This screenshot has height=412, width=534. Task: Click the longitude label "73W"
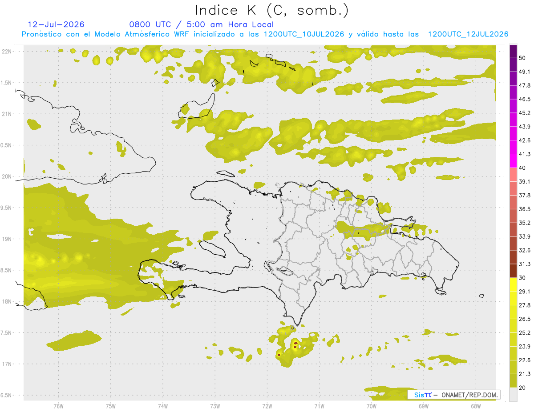coord(215,406)
